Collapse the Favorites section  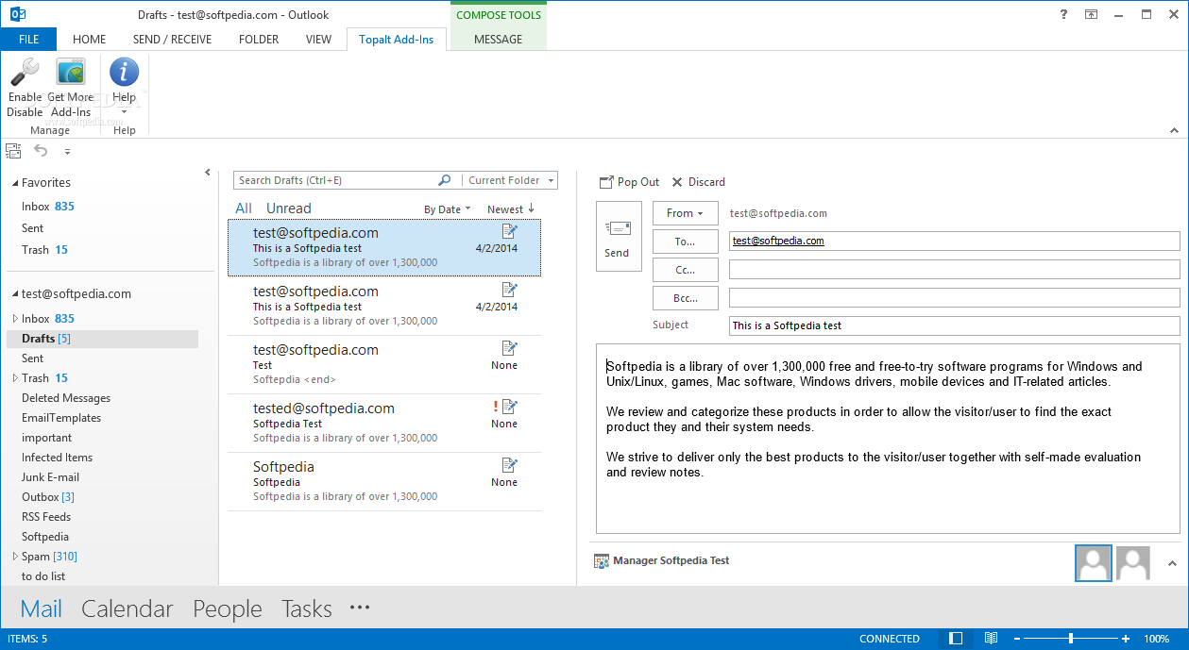(x=15, y=183)
